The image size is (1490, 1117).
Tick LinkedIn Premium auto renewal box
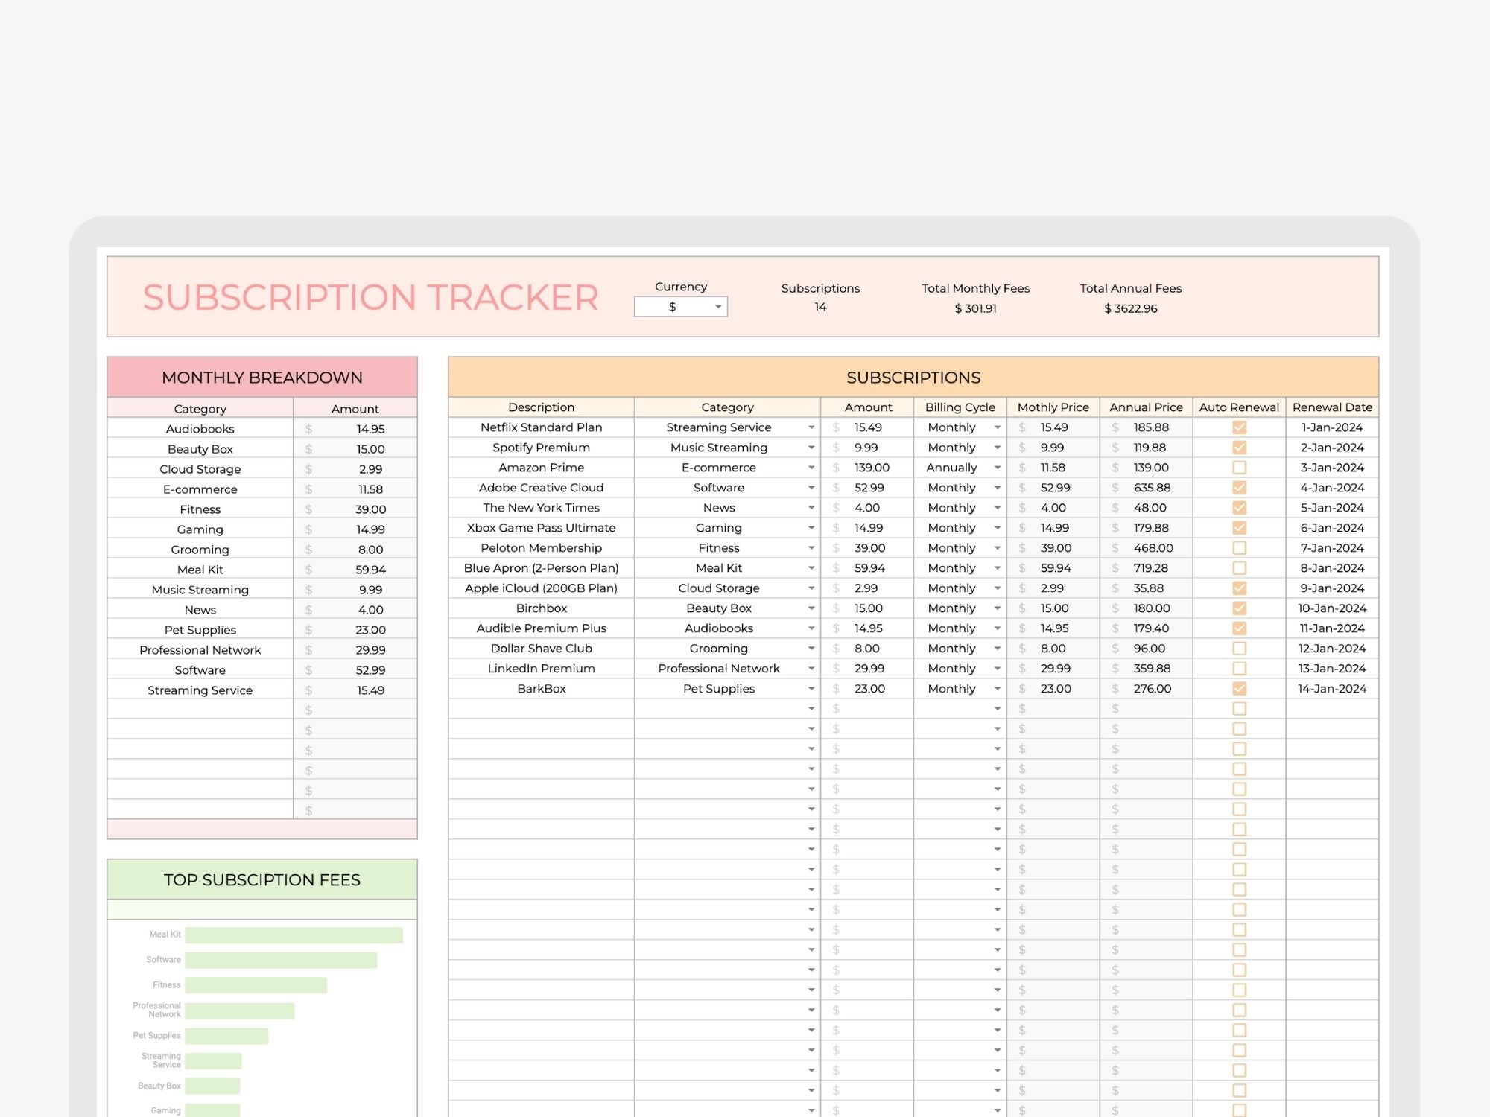click(x=1239, y=669)
